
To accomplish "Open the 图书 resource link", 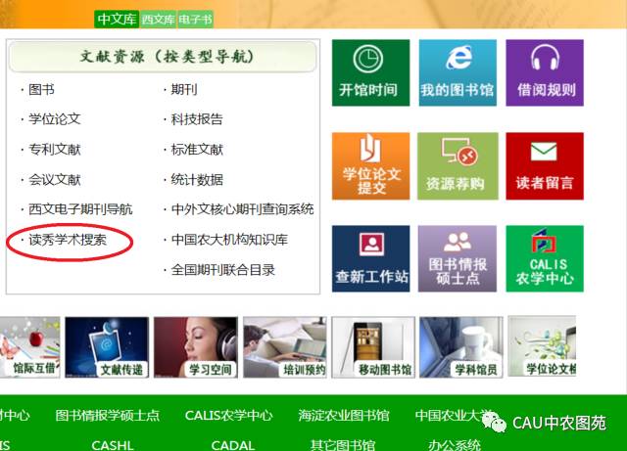I will (x=41, y=89).
